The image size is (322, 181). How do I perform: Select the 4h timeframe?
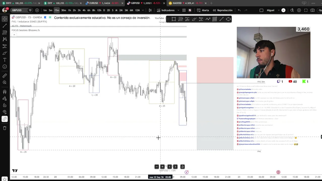click(84, 10)
